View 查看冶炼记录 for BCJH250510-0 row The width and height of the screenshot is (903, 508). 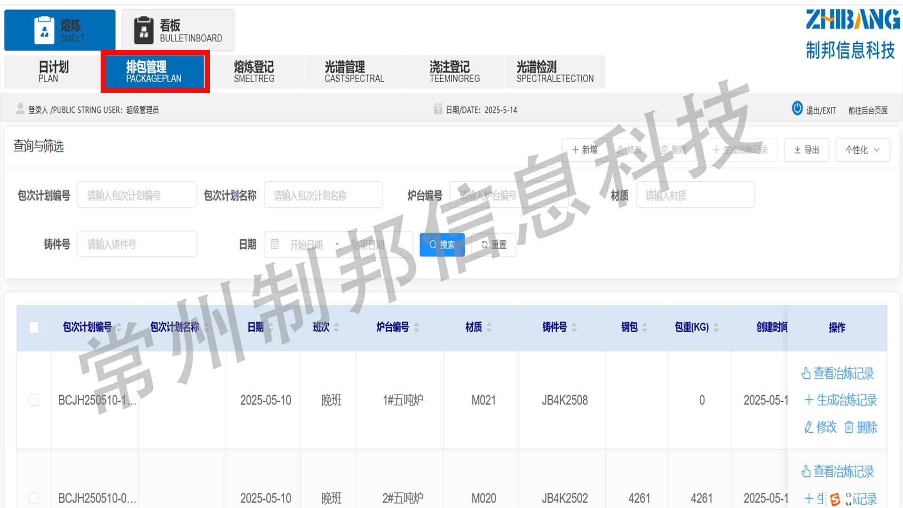click(x=838, y=471)
